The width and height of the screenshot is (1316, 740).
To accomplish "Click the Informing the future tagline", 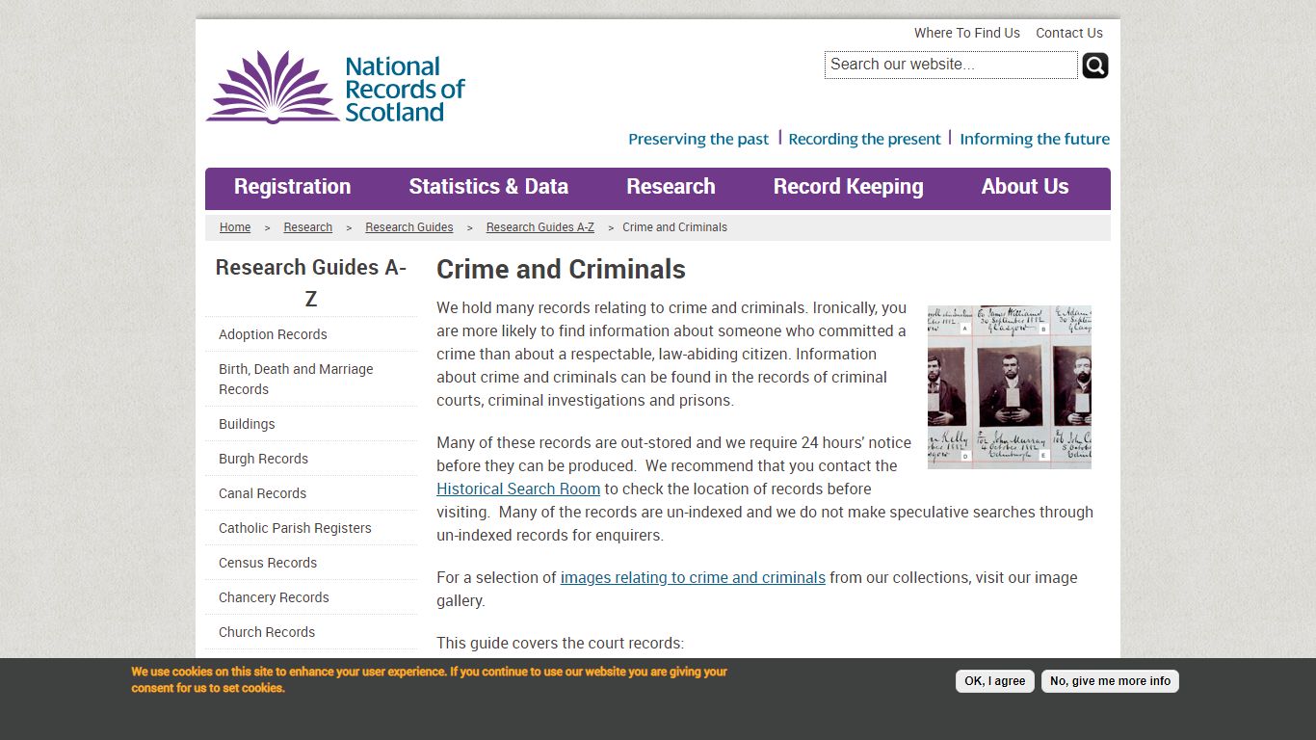I will coord(1035,139).
